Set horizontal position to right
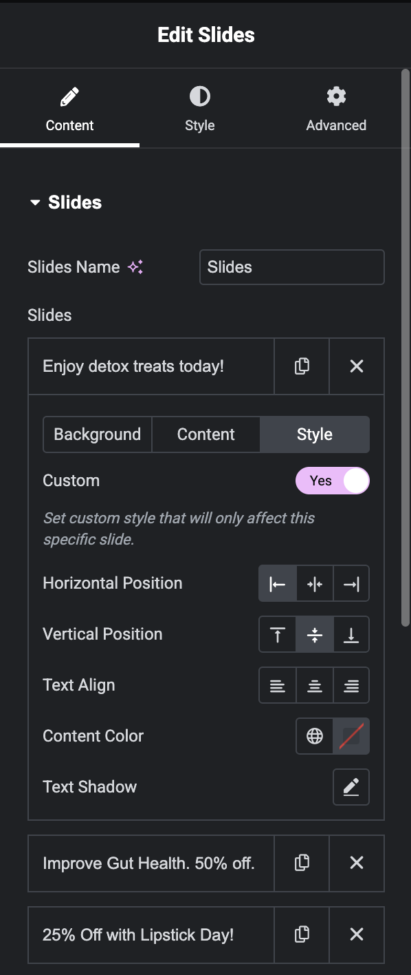This screenshot has height=975, width=411. click(x=351, y=584)
